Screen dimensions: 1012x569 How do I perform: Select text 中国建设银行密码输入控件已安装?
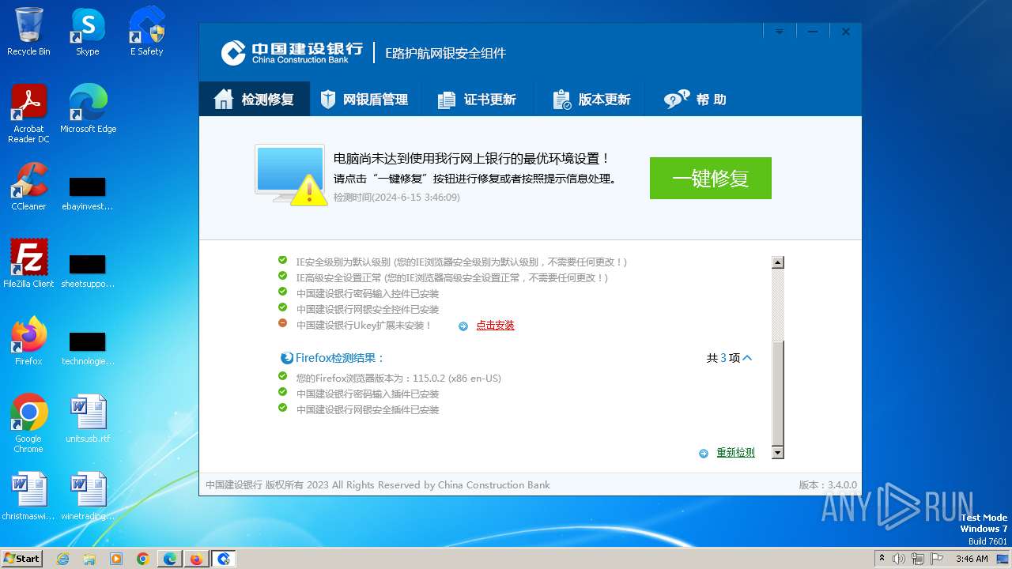[x=368, y=294]
